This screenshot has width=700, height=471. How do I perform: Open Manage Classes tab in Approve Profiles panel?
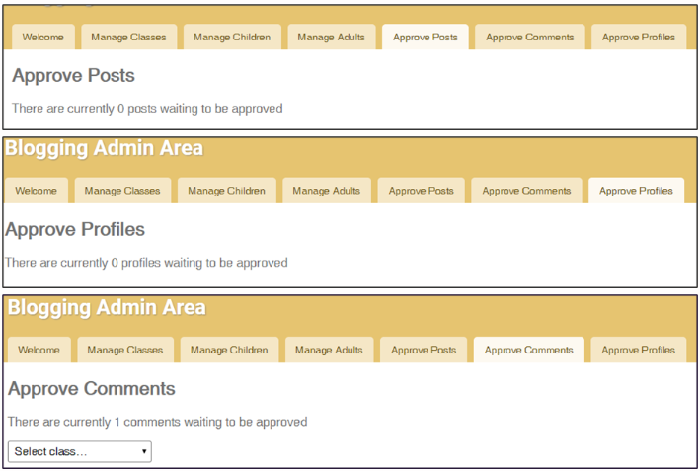[x=122, y=191]
